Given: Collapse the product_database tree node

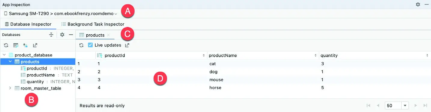Looking at the screenshot, I should click(x=4, y=55).
